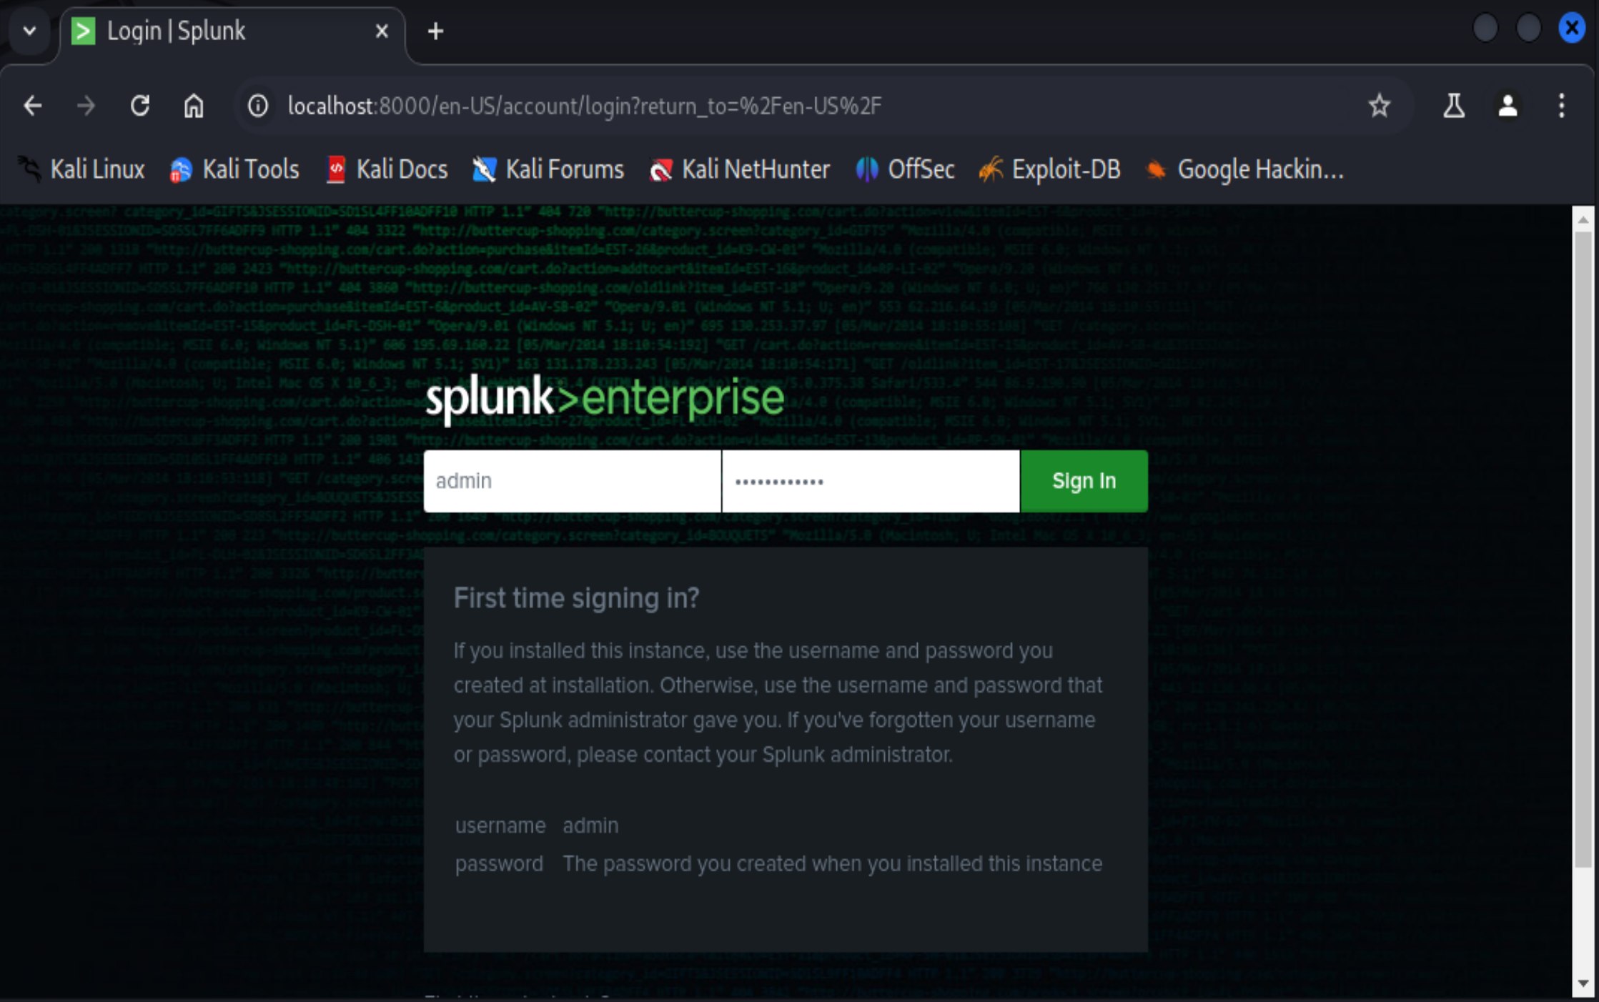Click the address bar URL
1599x1002 pixels.
pyautogui.click(x=585, y=106)
